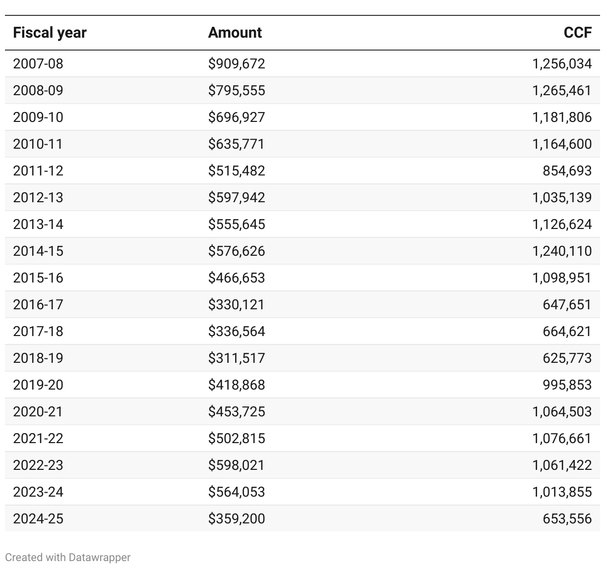Select the 2007-08 fiscal year cell
Screen dimensions: 605x569
[38, 63]
